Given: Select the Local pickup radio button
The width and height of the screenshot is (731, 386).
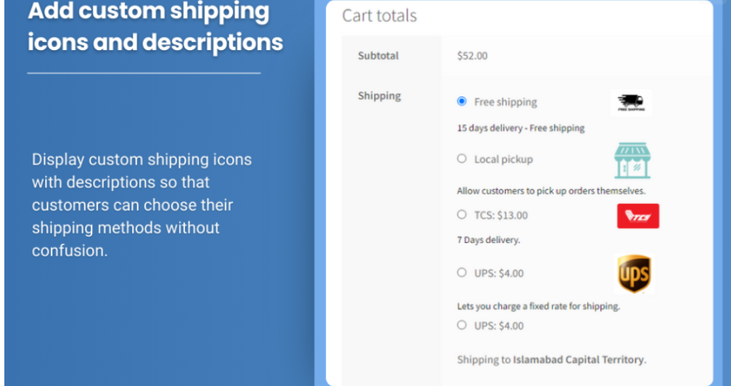Looking at the screenshot, I should point(462,159).
